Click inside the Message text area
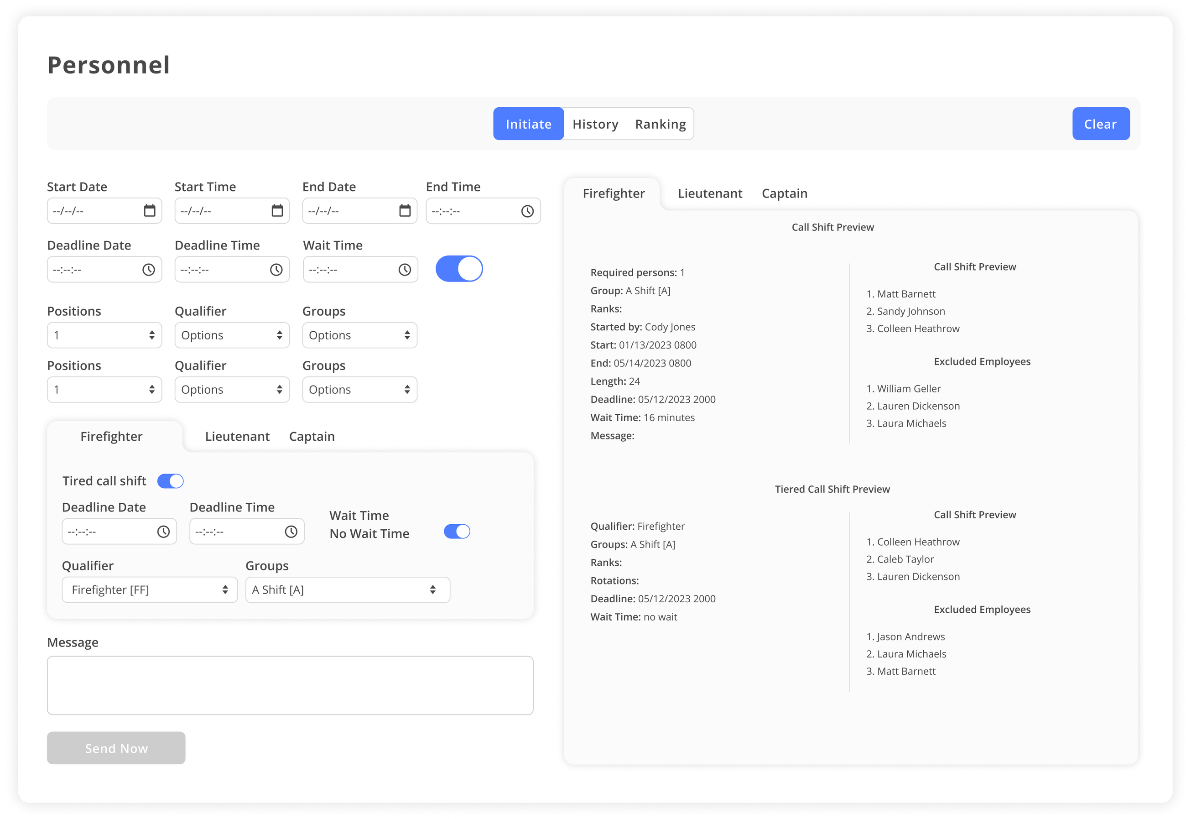The image size is (1186, 819). [290, 685]
